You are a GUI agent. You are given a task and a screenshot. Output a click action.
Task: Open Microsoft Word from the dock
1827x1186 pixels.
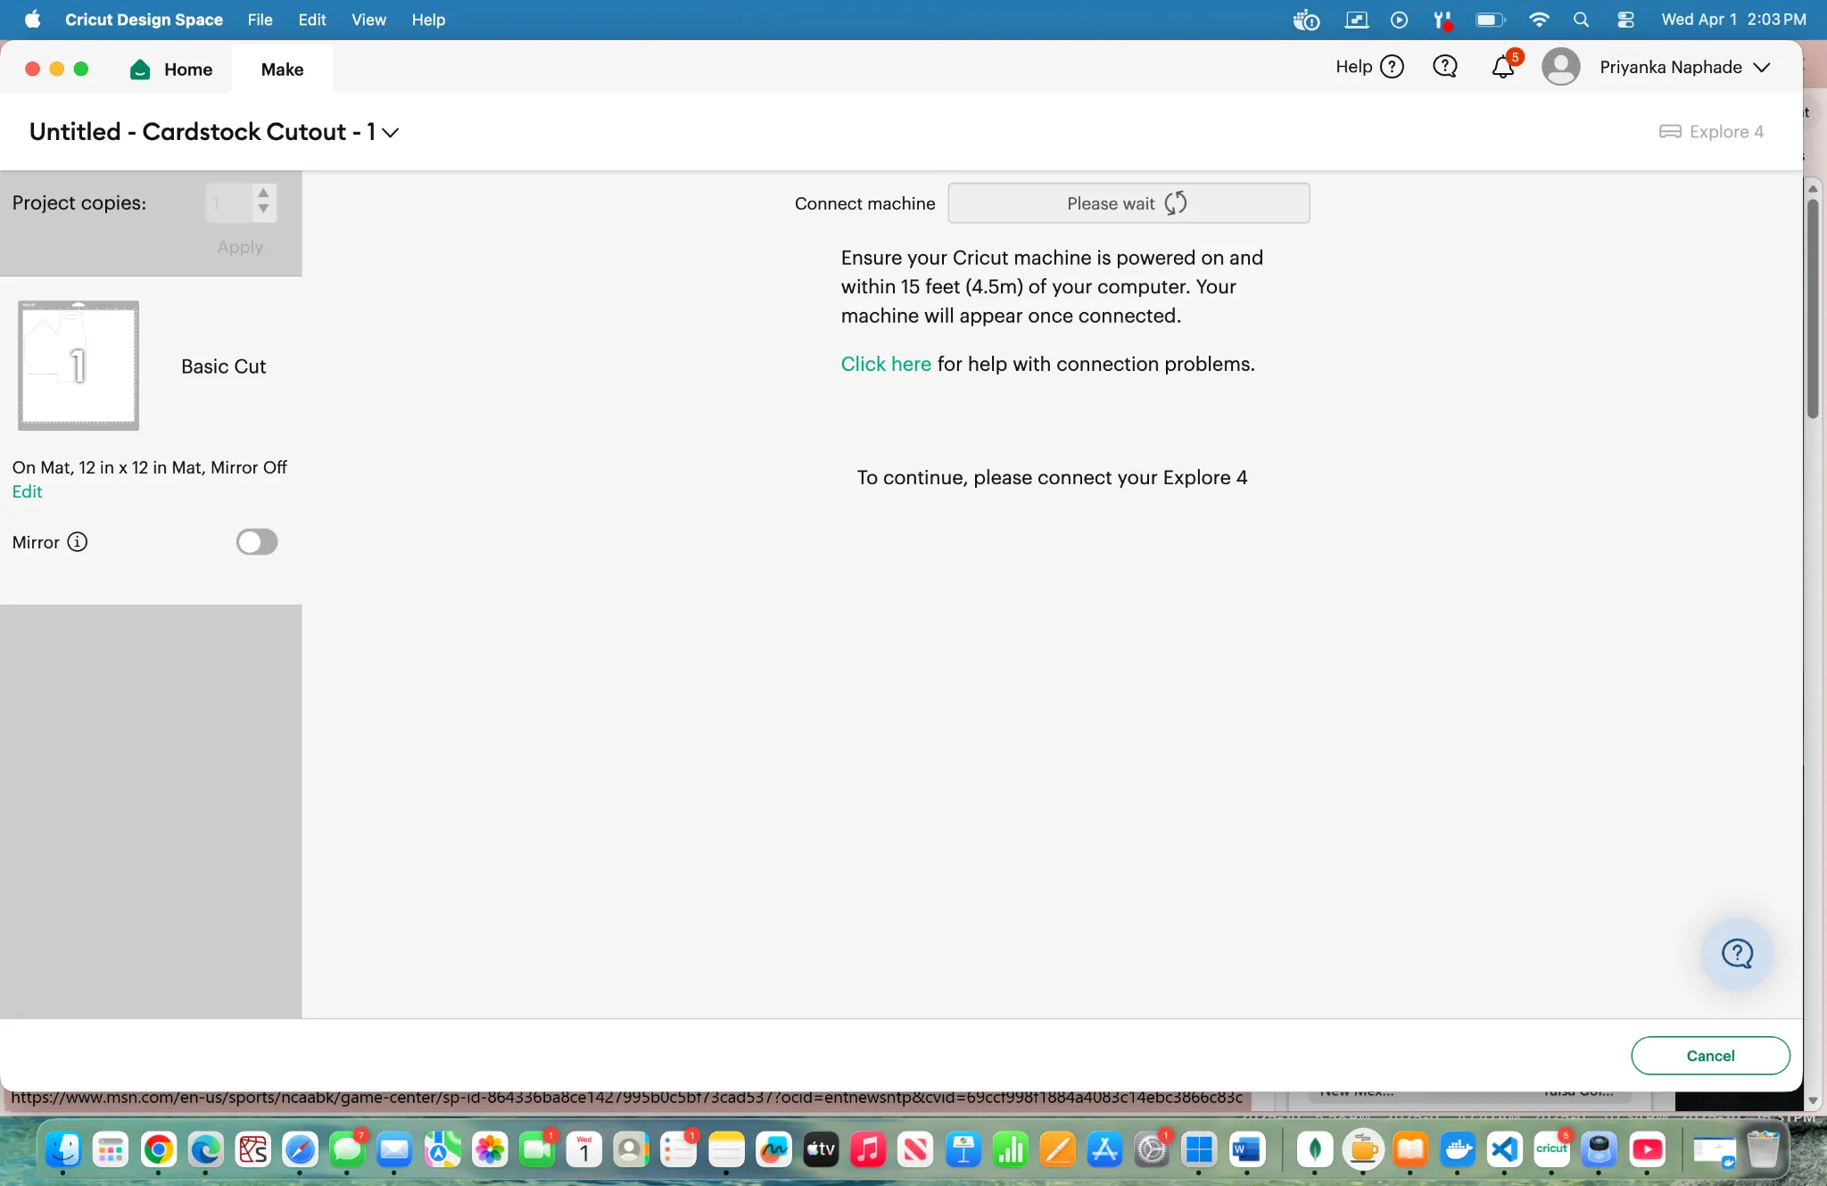point(1246,1150)
